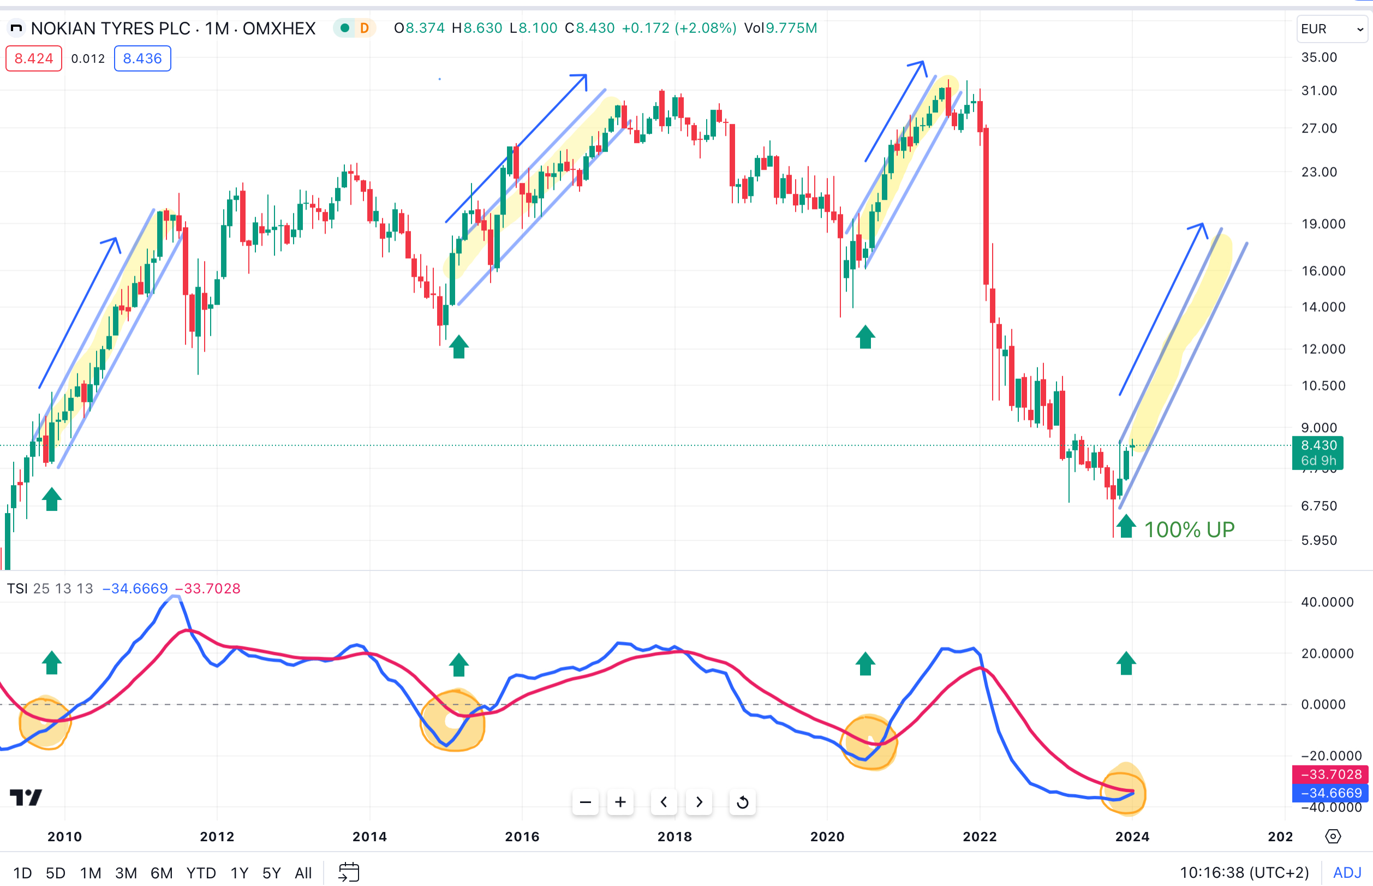Zoom out with the minus button

click(x=586, y=802)
